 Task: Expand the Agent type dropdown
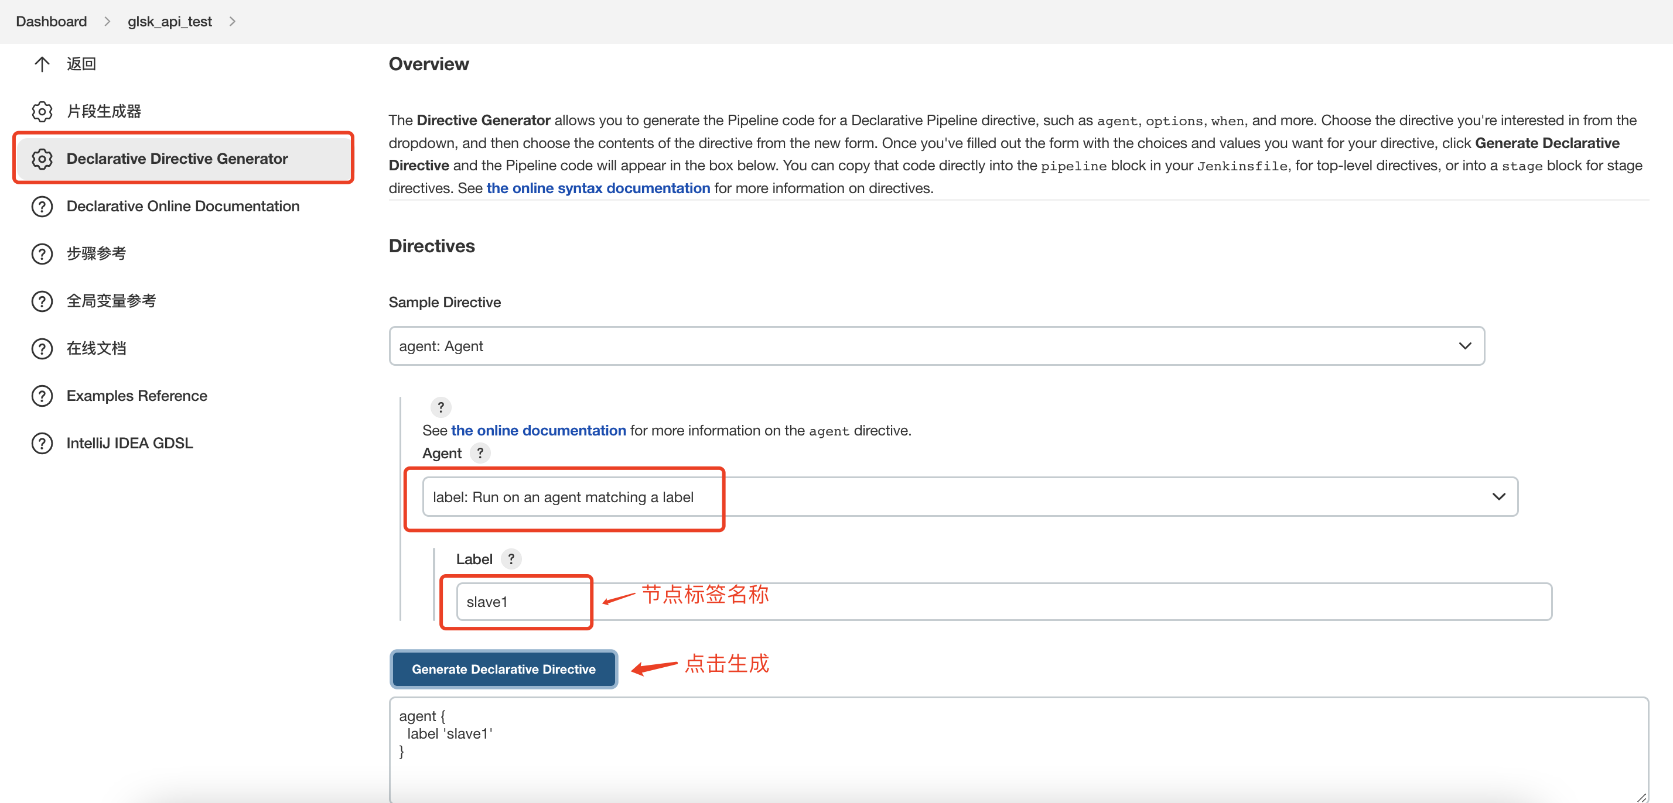click(969, 497)
